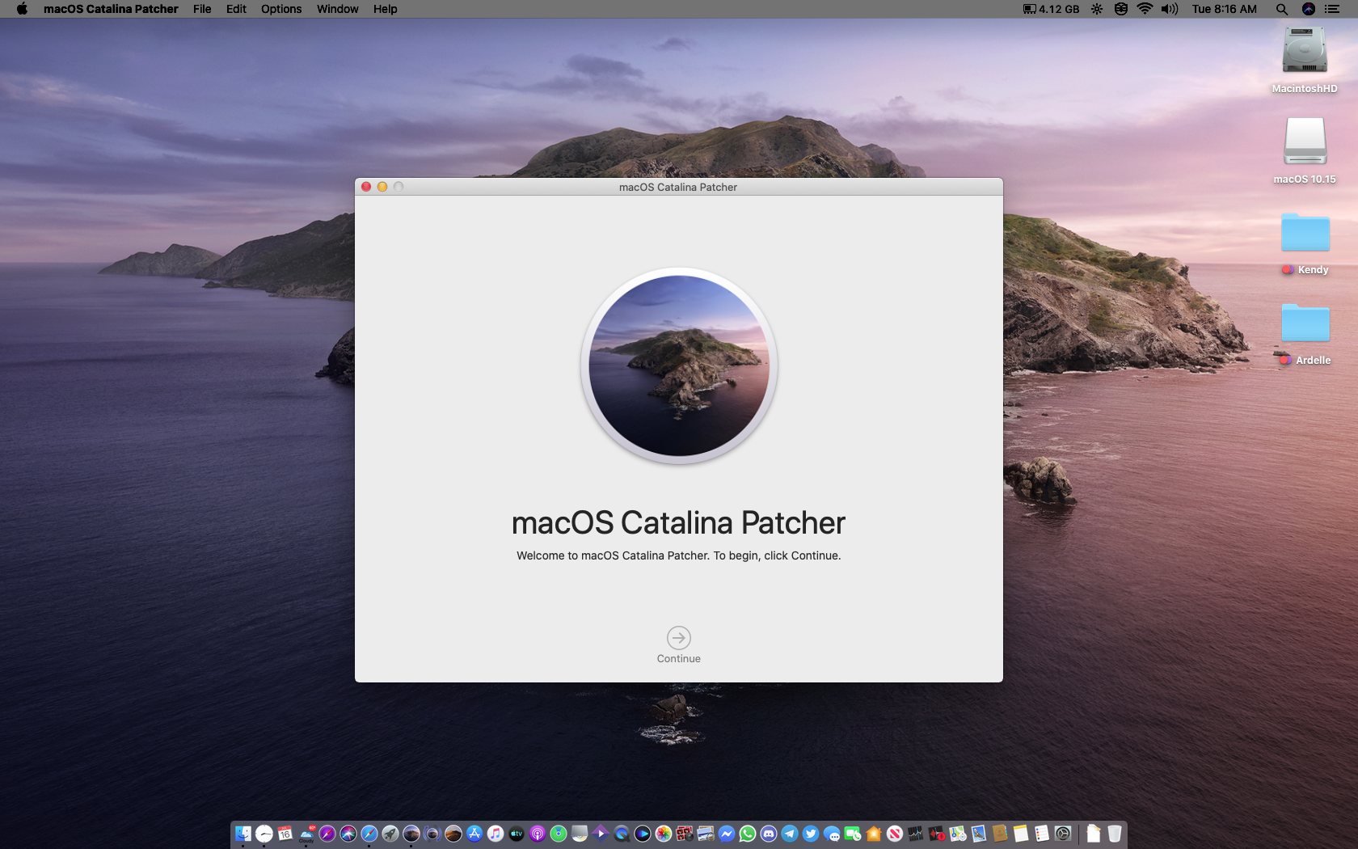Viewport: 1358px width, 849px height.
Task: Open the Siri icon in the Dock
Action: pos(348,834)
